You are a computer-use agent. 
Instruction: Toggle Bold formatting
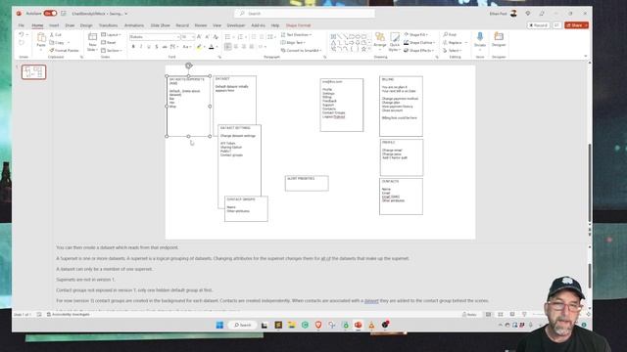(133, 47)
